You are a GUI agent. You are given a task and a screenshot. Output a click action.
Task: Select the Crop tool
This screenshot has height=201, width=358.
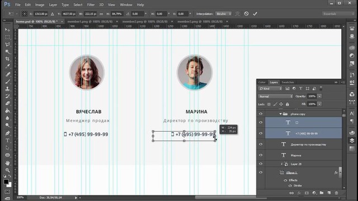[x=7, y=59]
